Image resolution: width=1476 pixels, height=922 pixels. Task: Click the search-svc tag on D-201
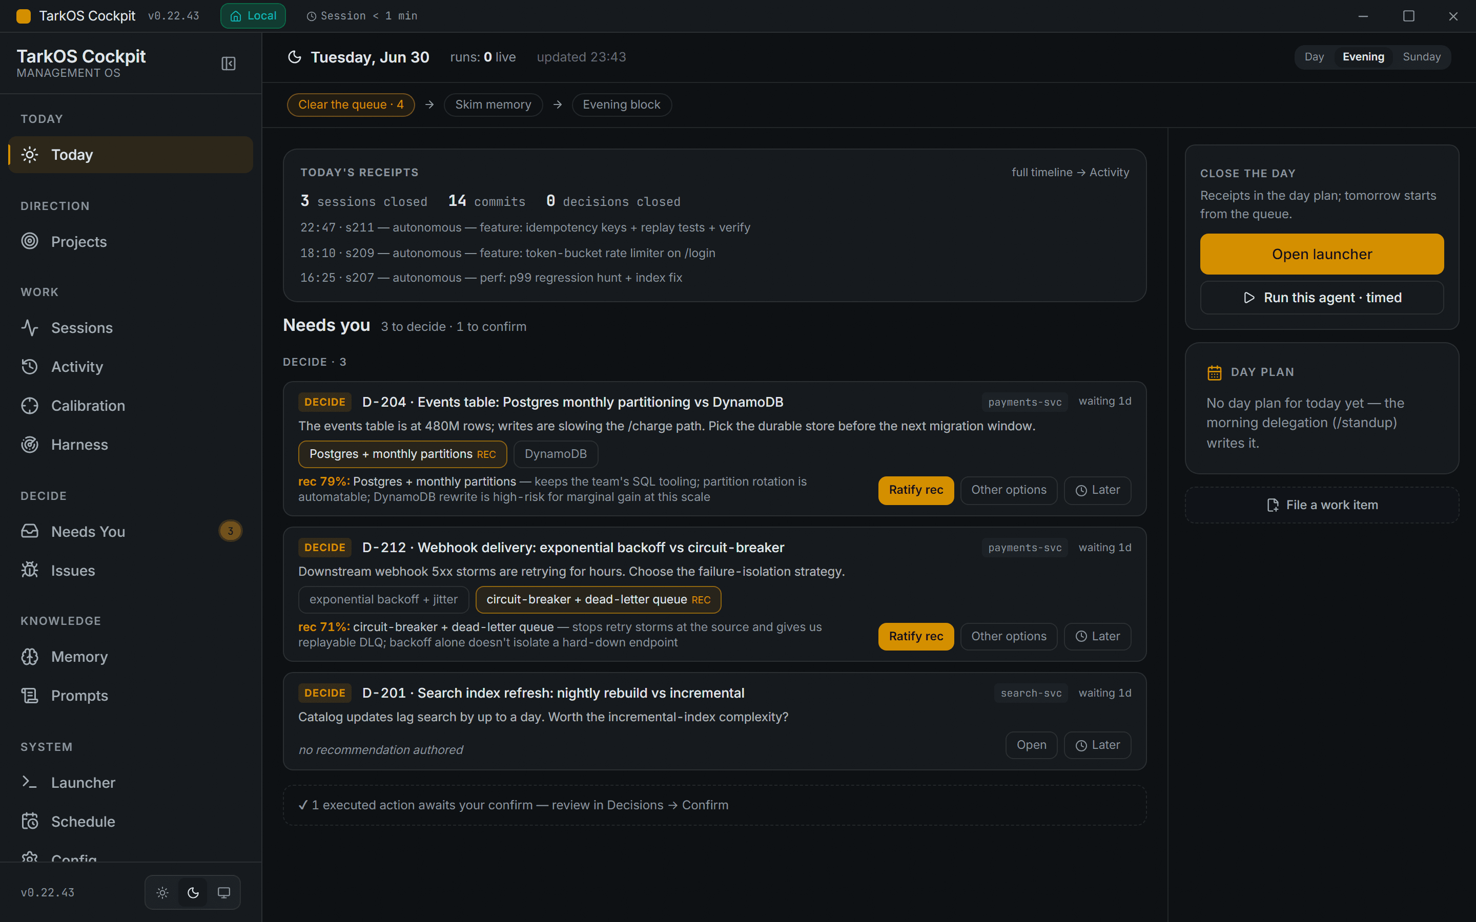pyautogui.click(x=1031, y=694)
